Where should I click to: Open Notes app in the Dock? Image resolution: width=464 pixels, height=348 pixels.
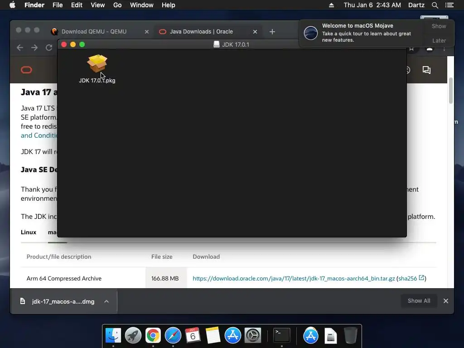point(213,335)
